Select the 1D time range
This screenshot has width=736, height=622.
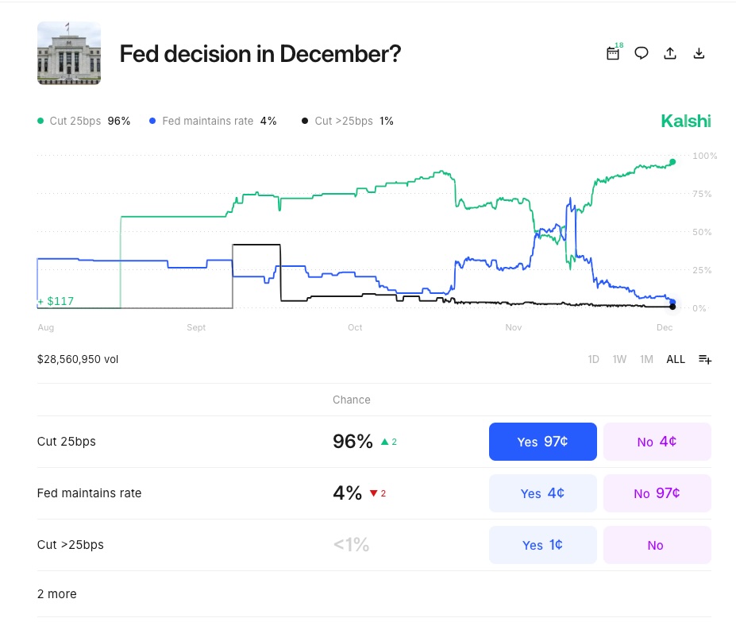point(593,359)
